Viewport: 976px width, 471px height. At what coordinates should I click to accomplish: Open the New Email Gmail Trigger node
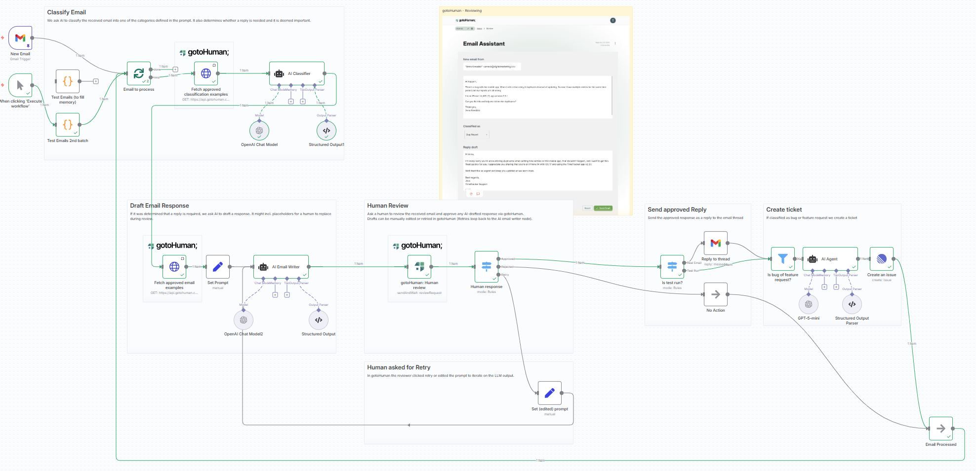[x=20, y=38]
